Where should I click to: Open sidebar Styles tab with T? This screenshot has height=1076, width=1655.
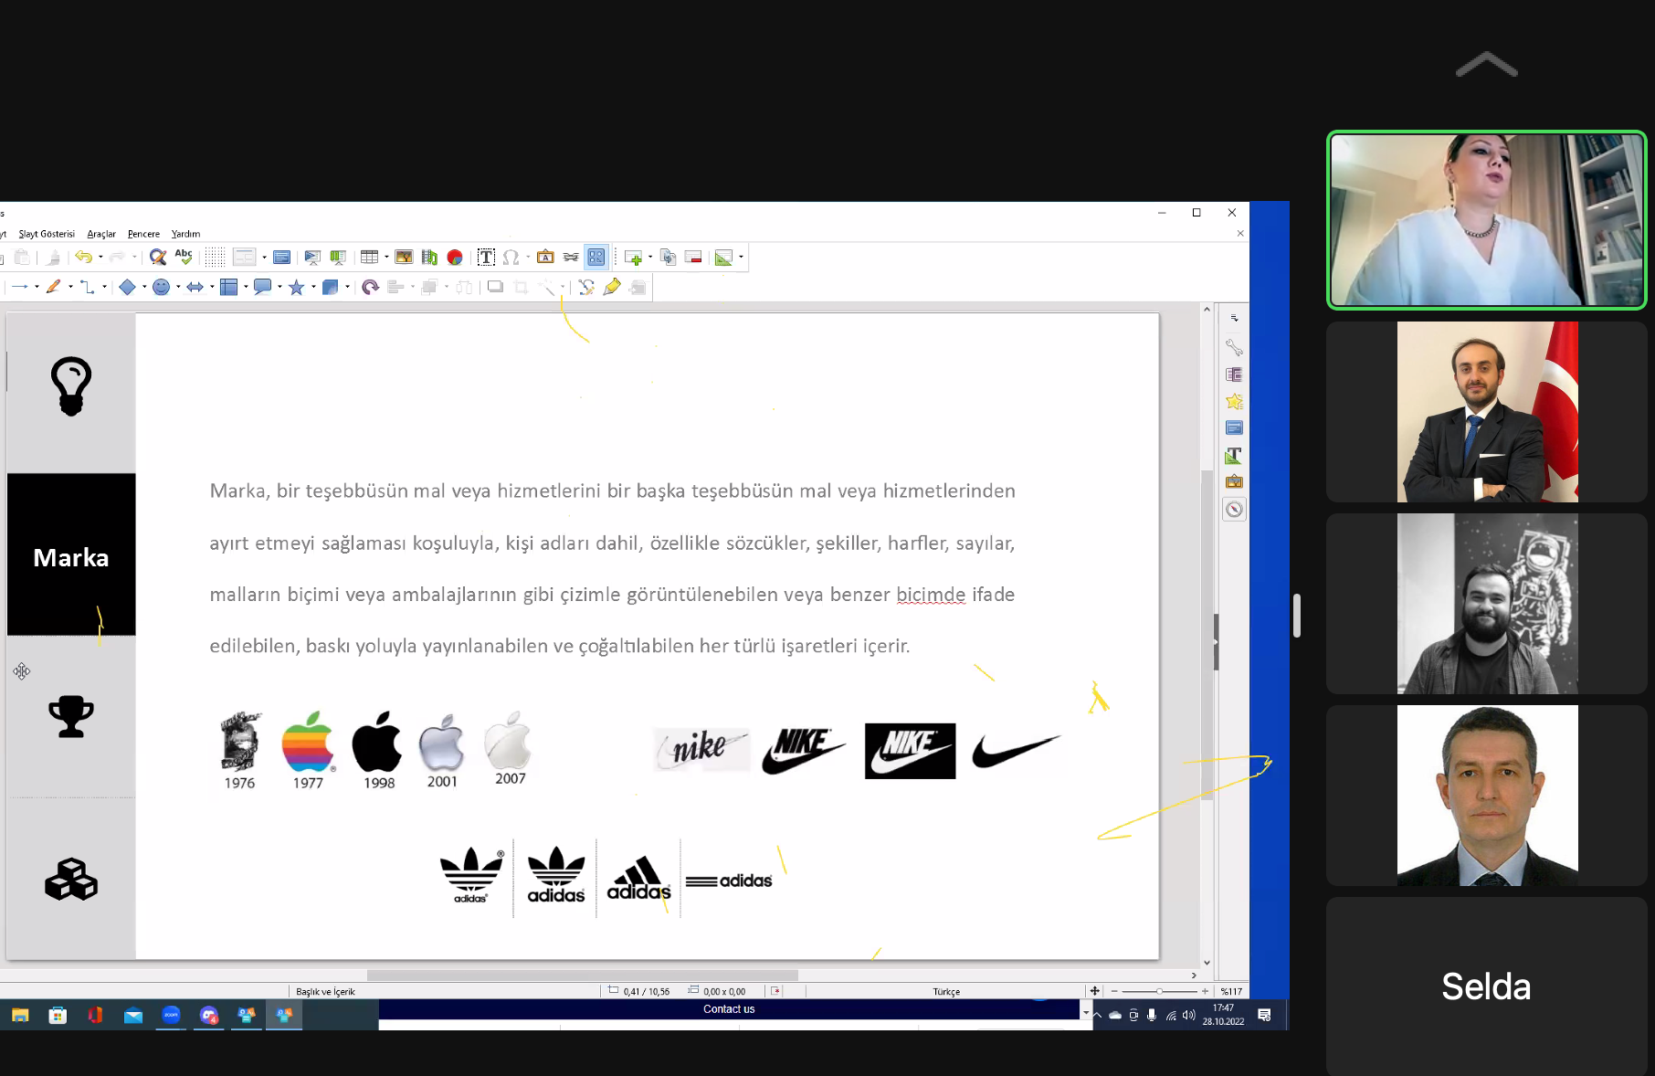[1234, 455]
